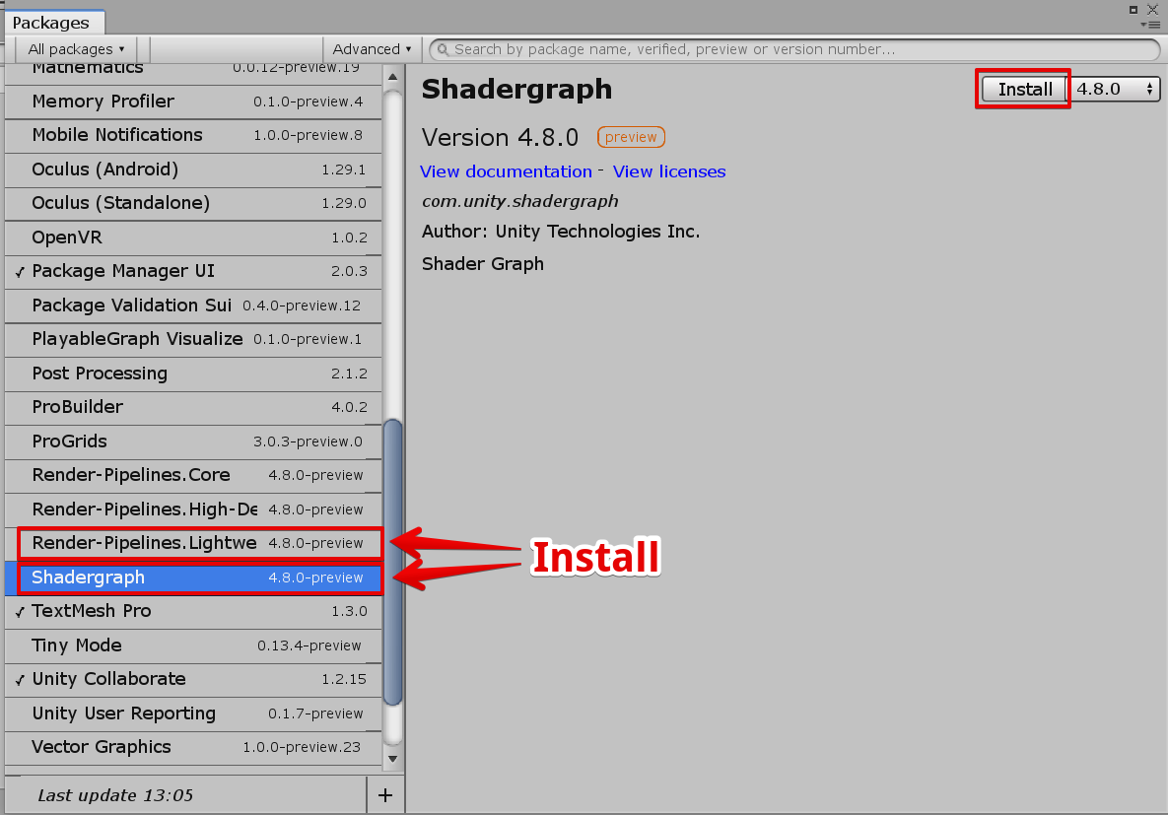The width and height of the screenshot is (1168, 815).
Task: Open the View licenses link
Action: click(669, 171)
